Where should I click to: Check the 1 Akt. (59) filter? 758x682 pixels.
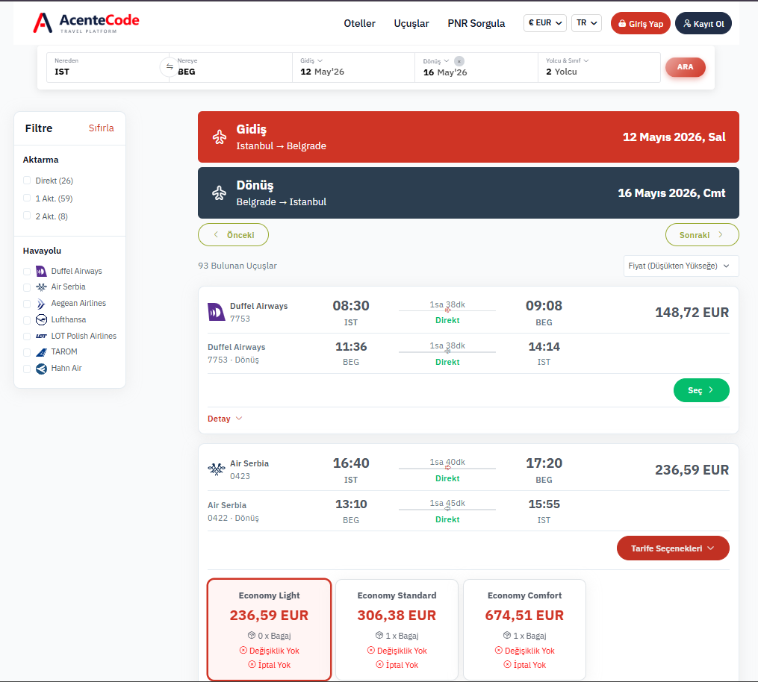(27, 198)
